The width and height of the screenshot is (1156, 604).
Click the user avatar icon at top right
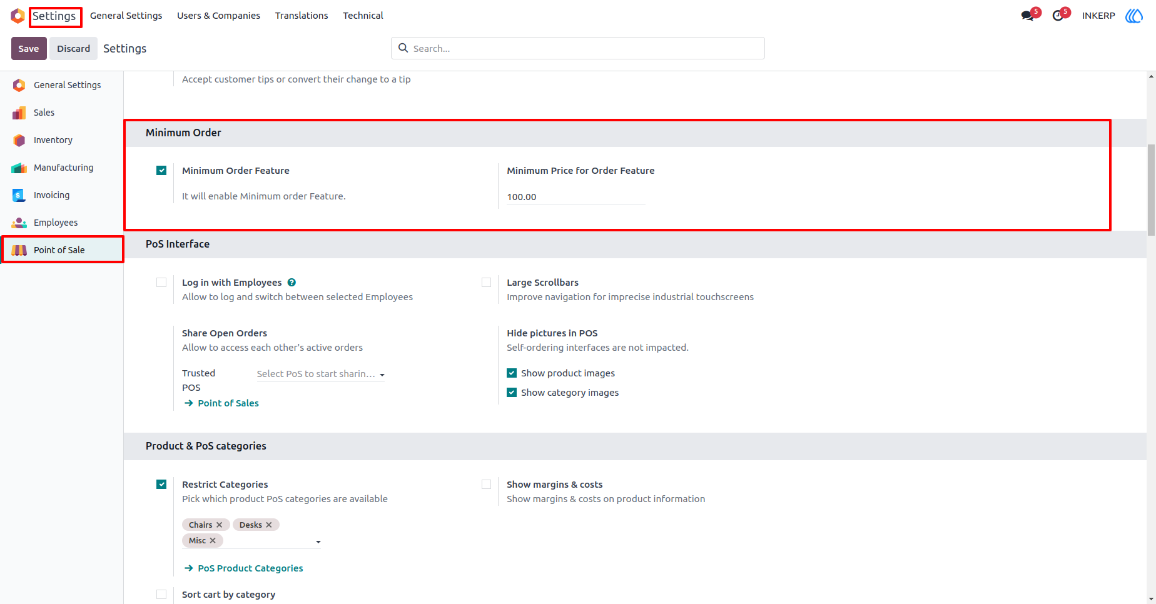pos(1134,16)
